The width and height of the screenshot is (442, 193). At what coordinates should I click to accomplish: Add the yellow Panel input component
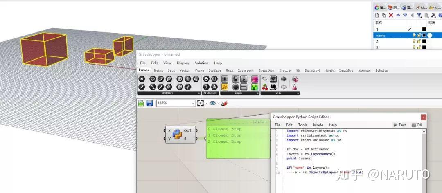click(x=225, y=87)
